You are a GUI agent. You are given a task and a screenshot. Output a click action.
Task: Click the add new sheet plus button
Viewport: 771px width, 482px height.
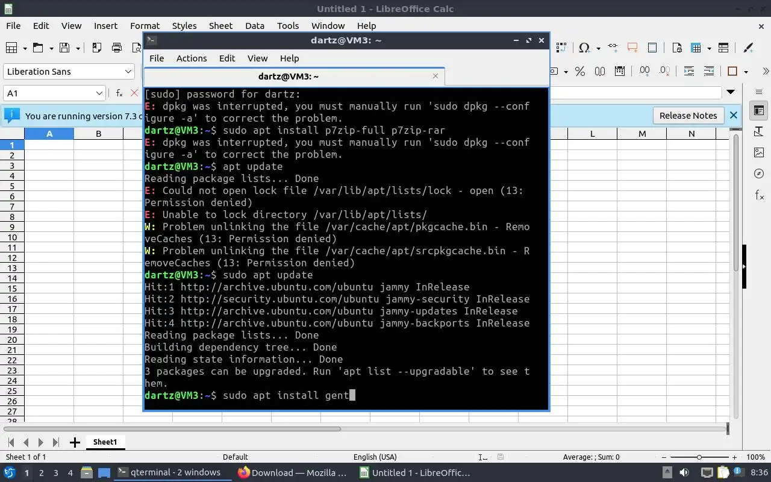click(x=75, y=443)
